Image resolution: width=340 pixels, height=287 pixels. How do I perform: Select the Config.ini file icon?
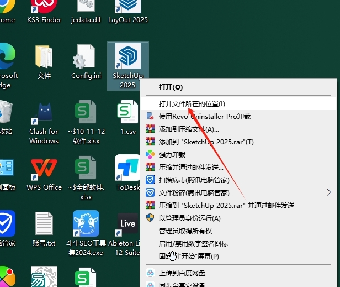[x=86, y=62]
